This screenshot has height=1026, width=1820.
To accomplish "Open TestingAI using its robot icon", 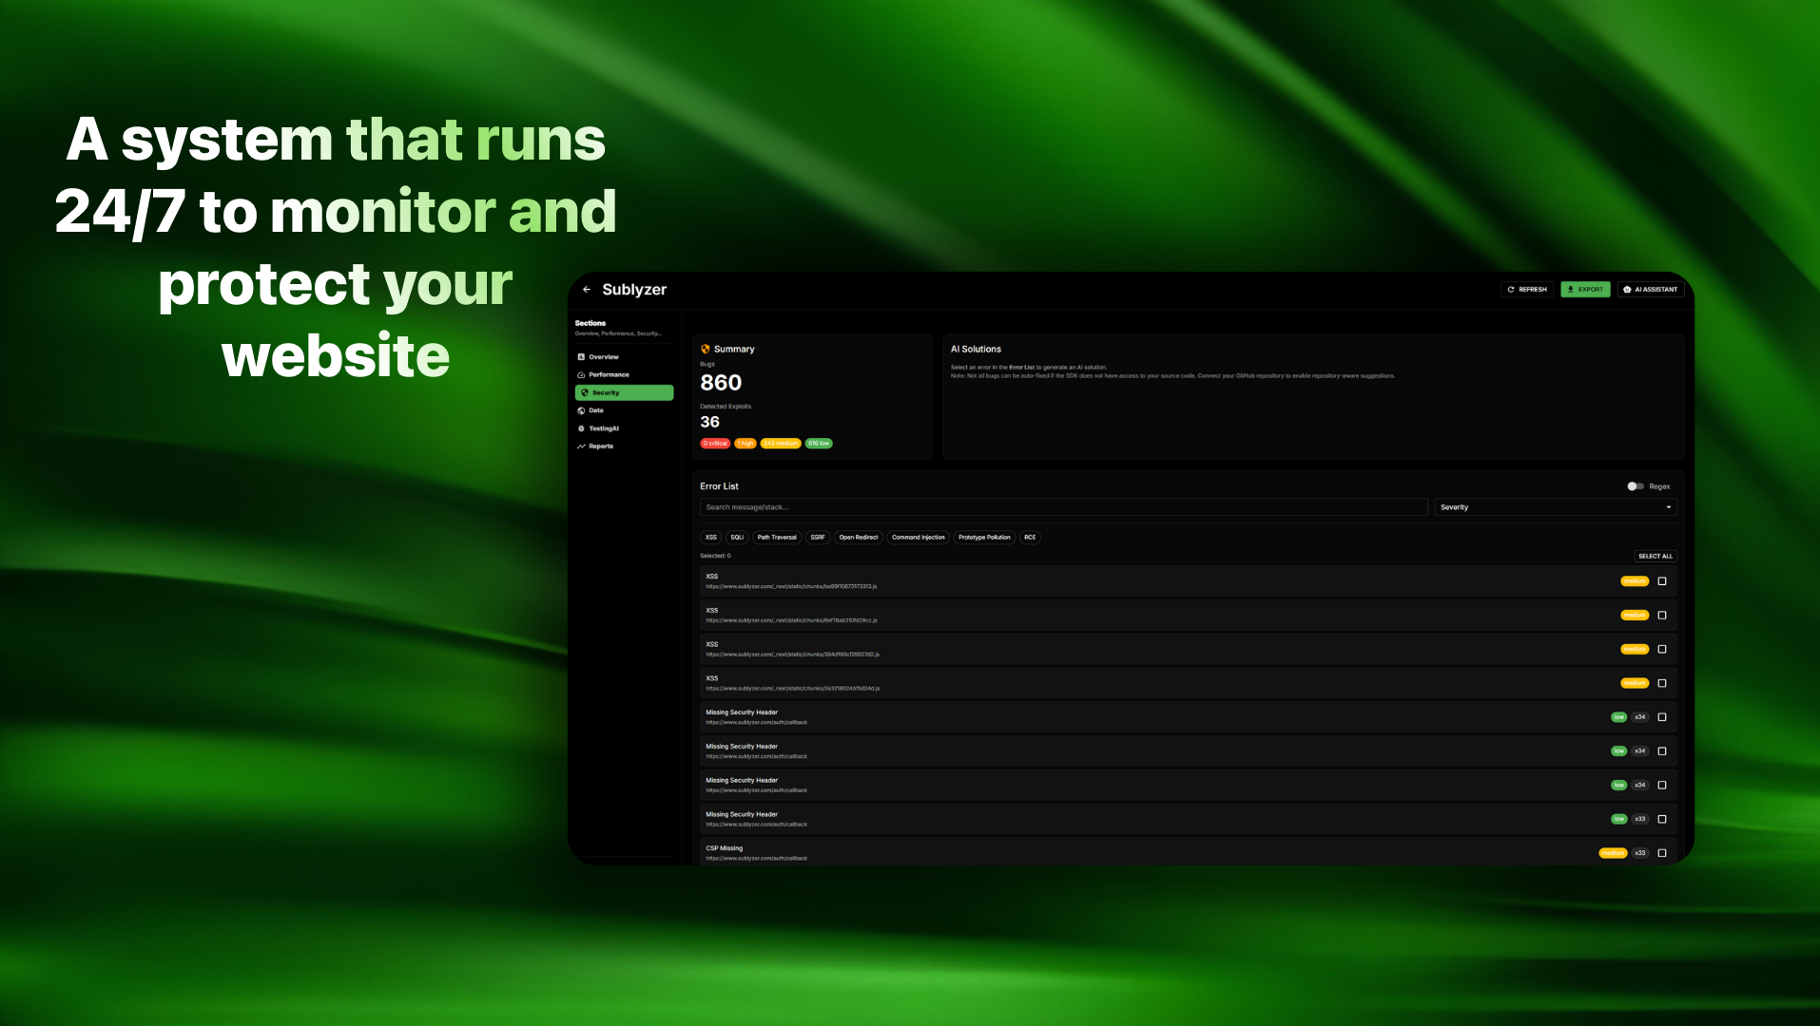I will 581,428.
